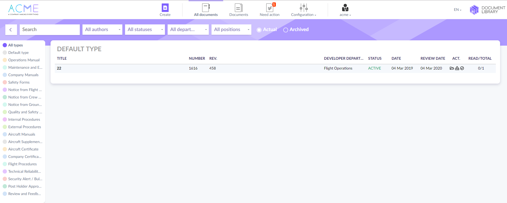Image resolution: width=507 pixels, height=203 pixels.
Task: Open the All authors dropdown
Action: 102,30
